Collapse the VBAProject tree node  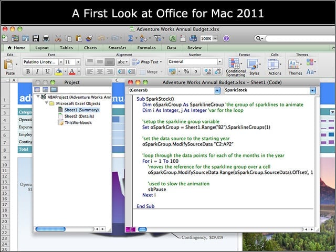tap(38, 97)
